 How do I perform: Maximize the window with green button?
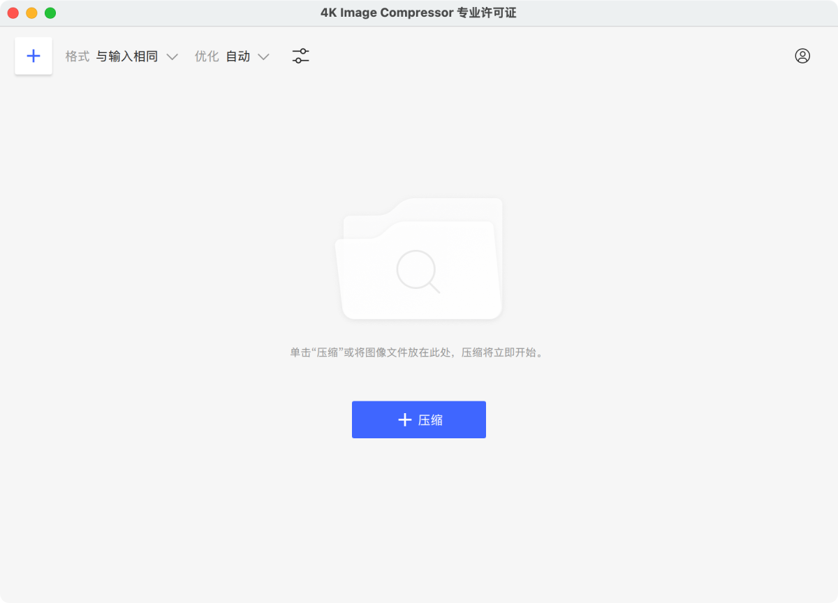point(50,13)
